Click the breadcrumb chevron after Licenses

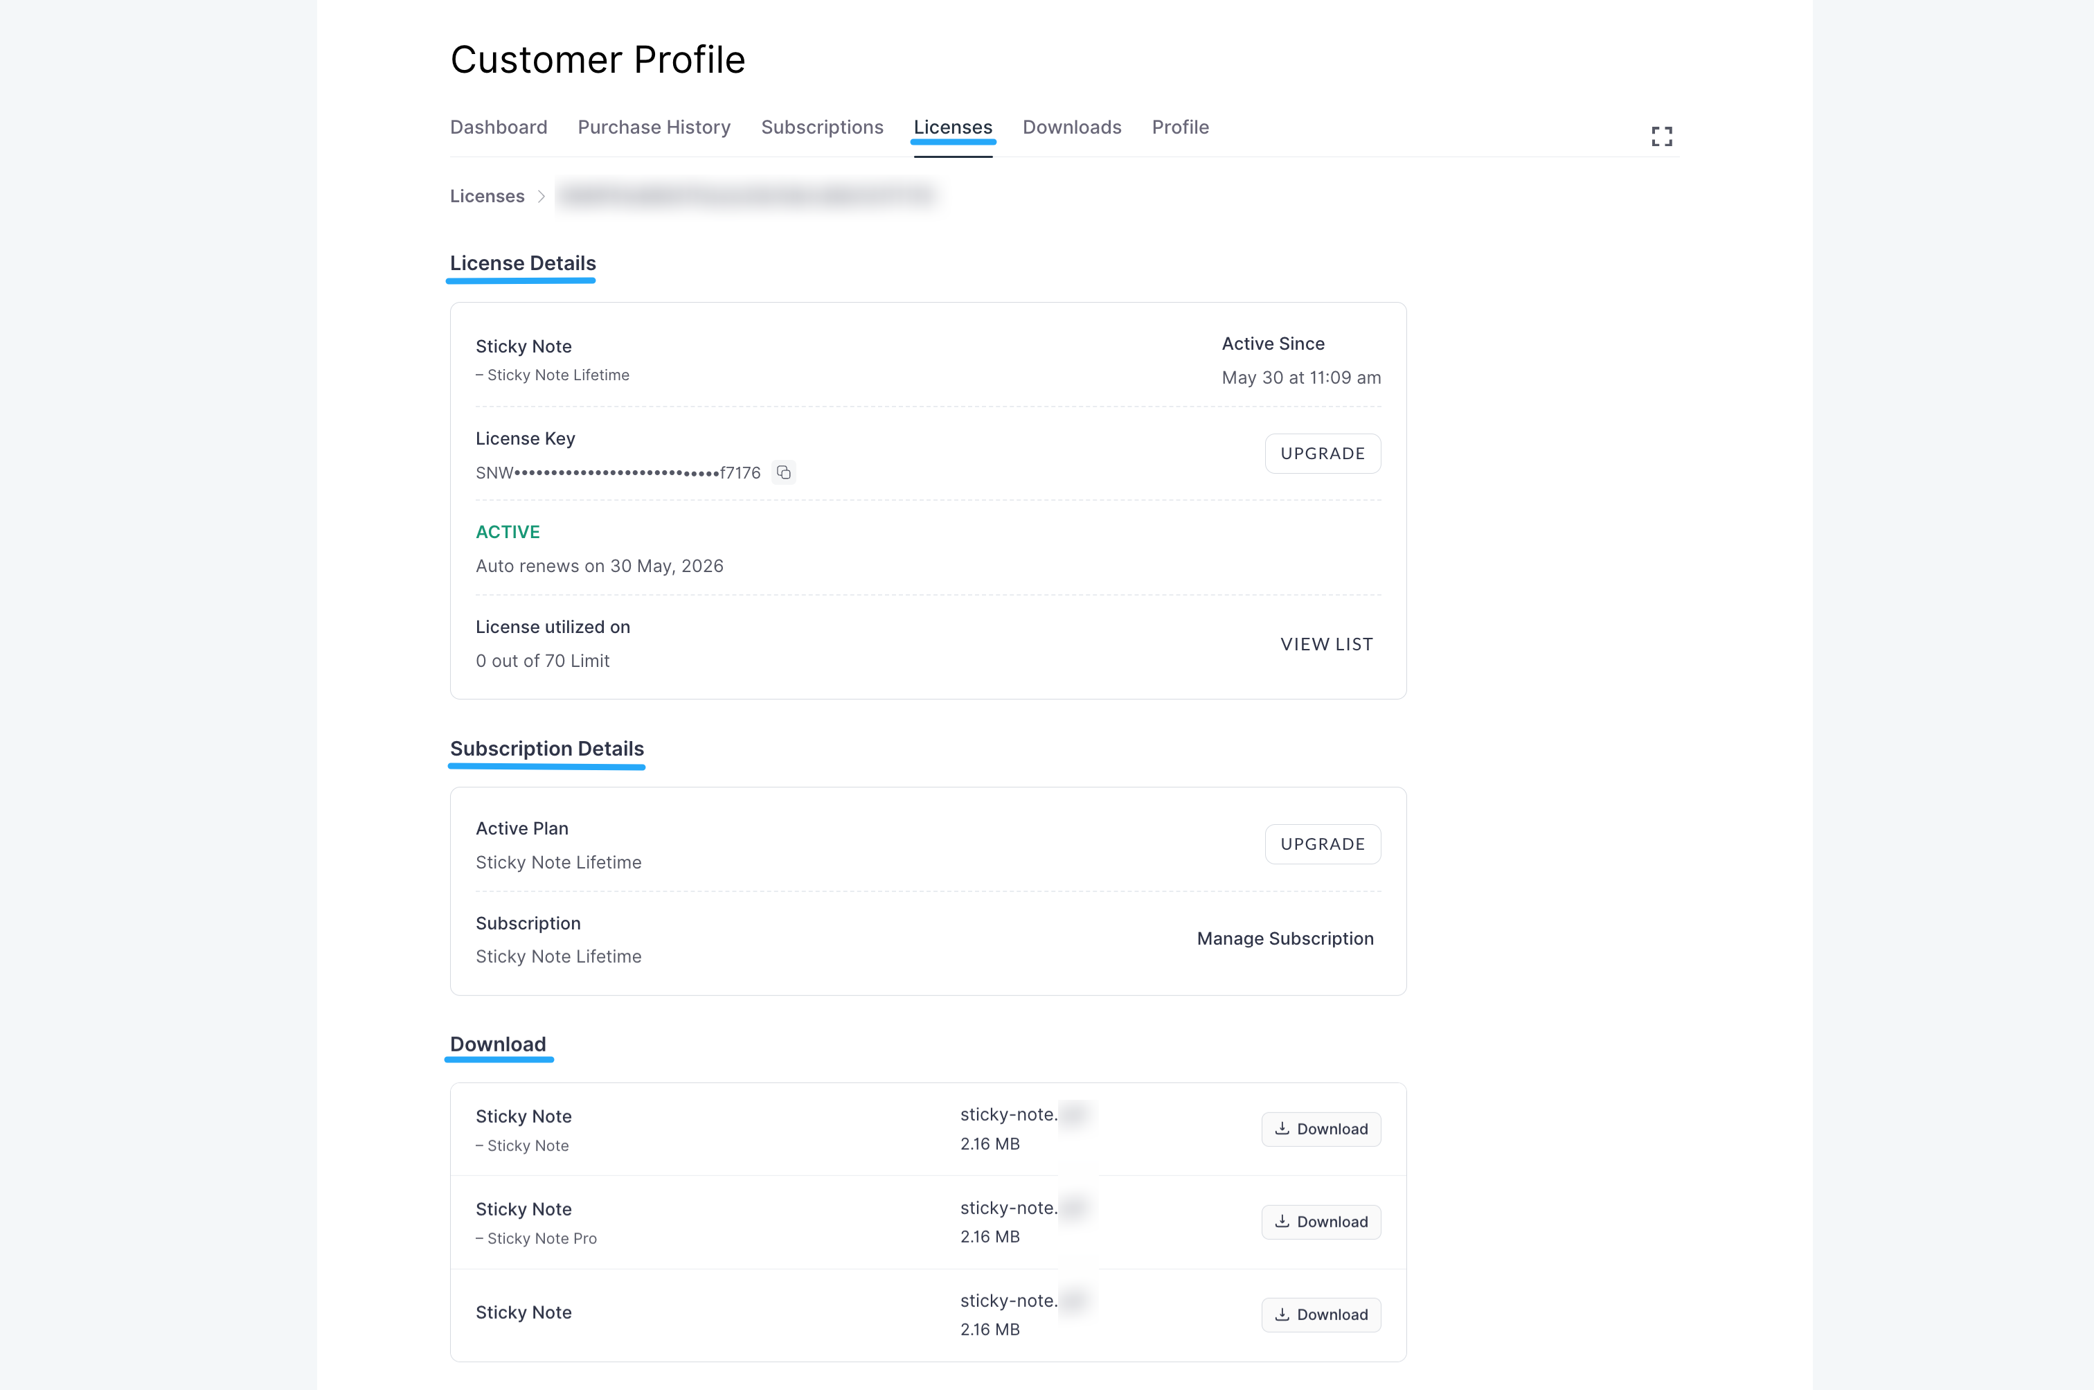coord(542,197)
